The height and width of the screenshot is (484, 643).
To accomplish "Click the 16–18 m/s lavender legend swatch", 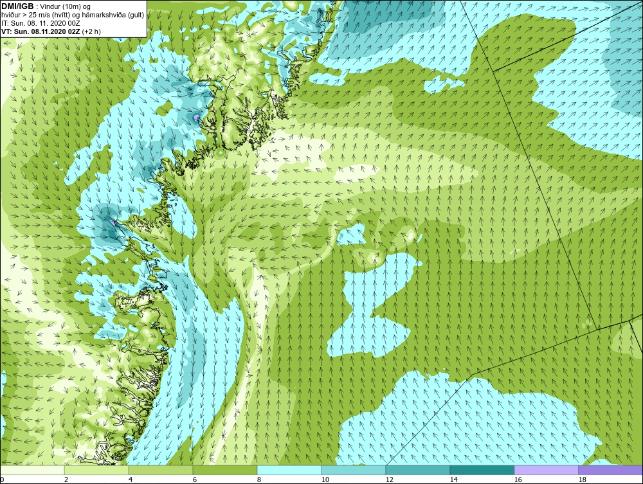I will click(x=546, y=470).
